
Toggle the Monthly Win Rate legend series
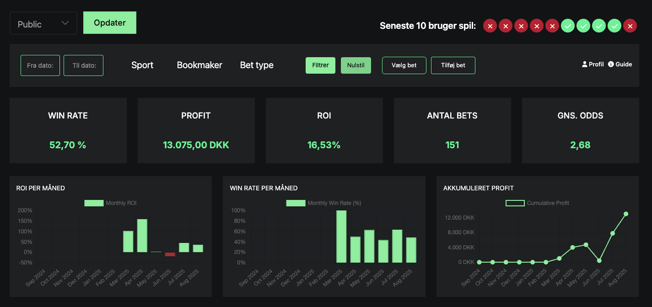coord(296,203)
